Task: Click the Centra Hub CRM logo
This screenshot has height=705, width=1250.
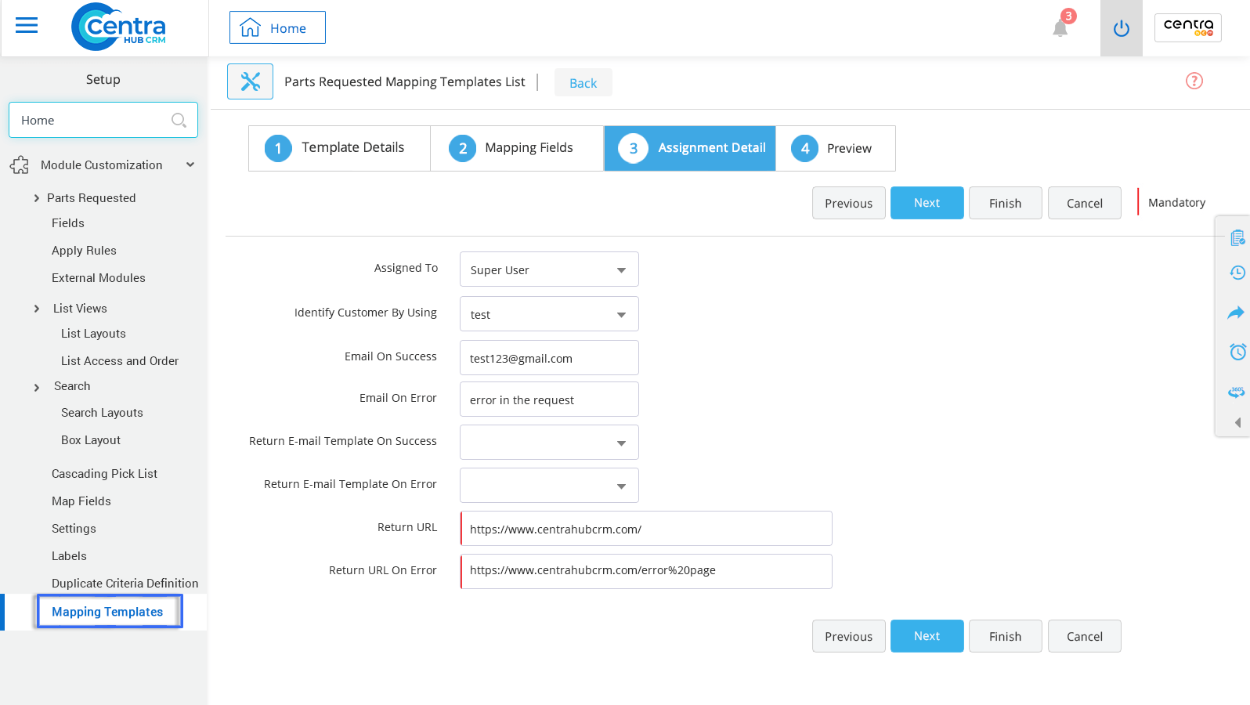Action: click(118, 27)
